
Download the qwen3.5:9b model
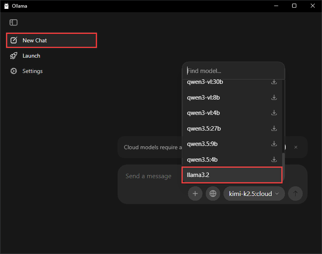[x=274, y=144]
